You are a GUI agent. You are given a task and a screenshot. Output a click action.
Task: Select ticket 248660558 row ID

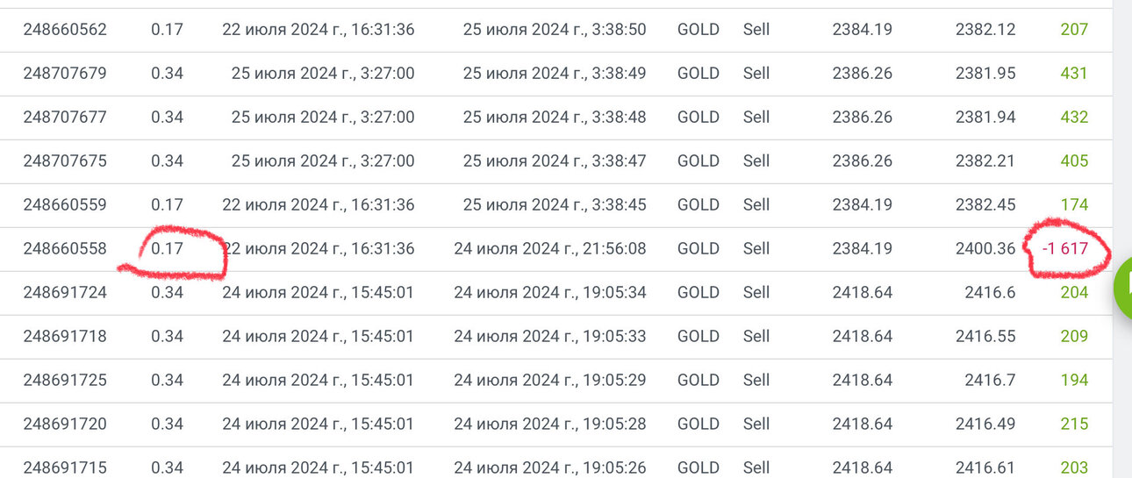click(x=65, y=248)
